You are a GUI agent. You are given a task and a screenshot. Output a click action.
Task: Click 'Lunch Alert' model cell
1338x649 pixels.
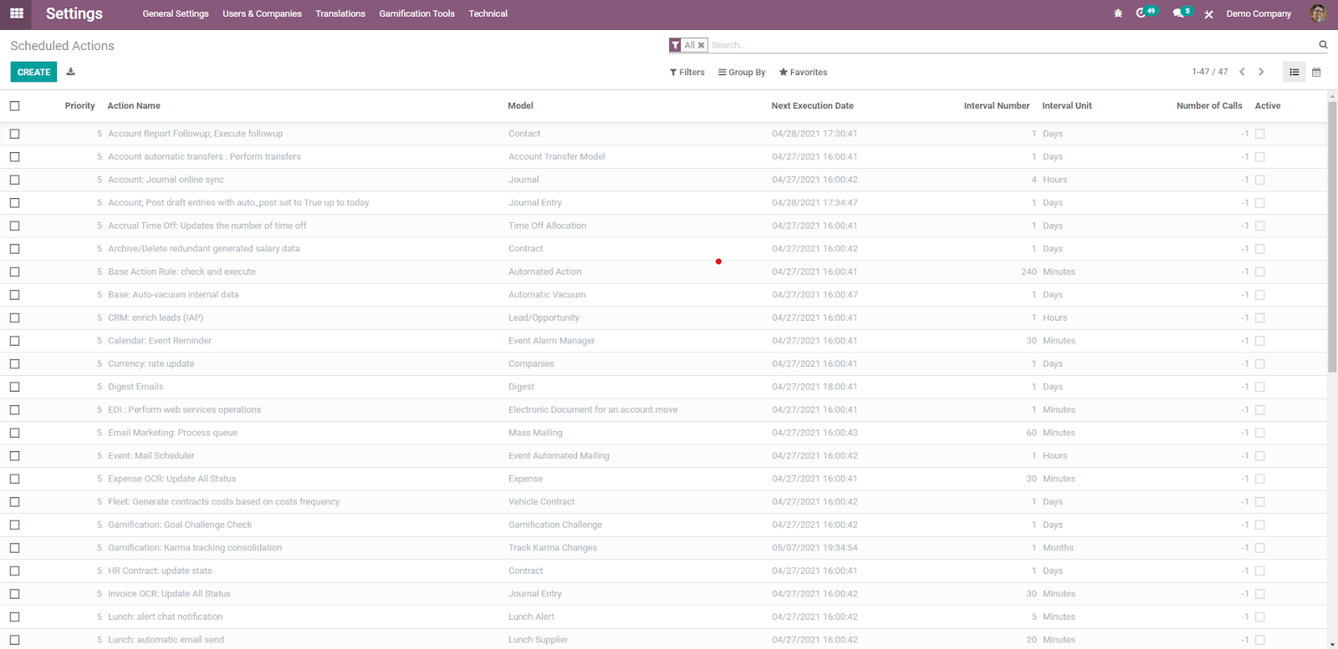531,617
